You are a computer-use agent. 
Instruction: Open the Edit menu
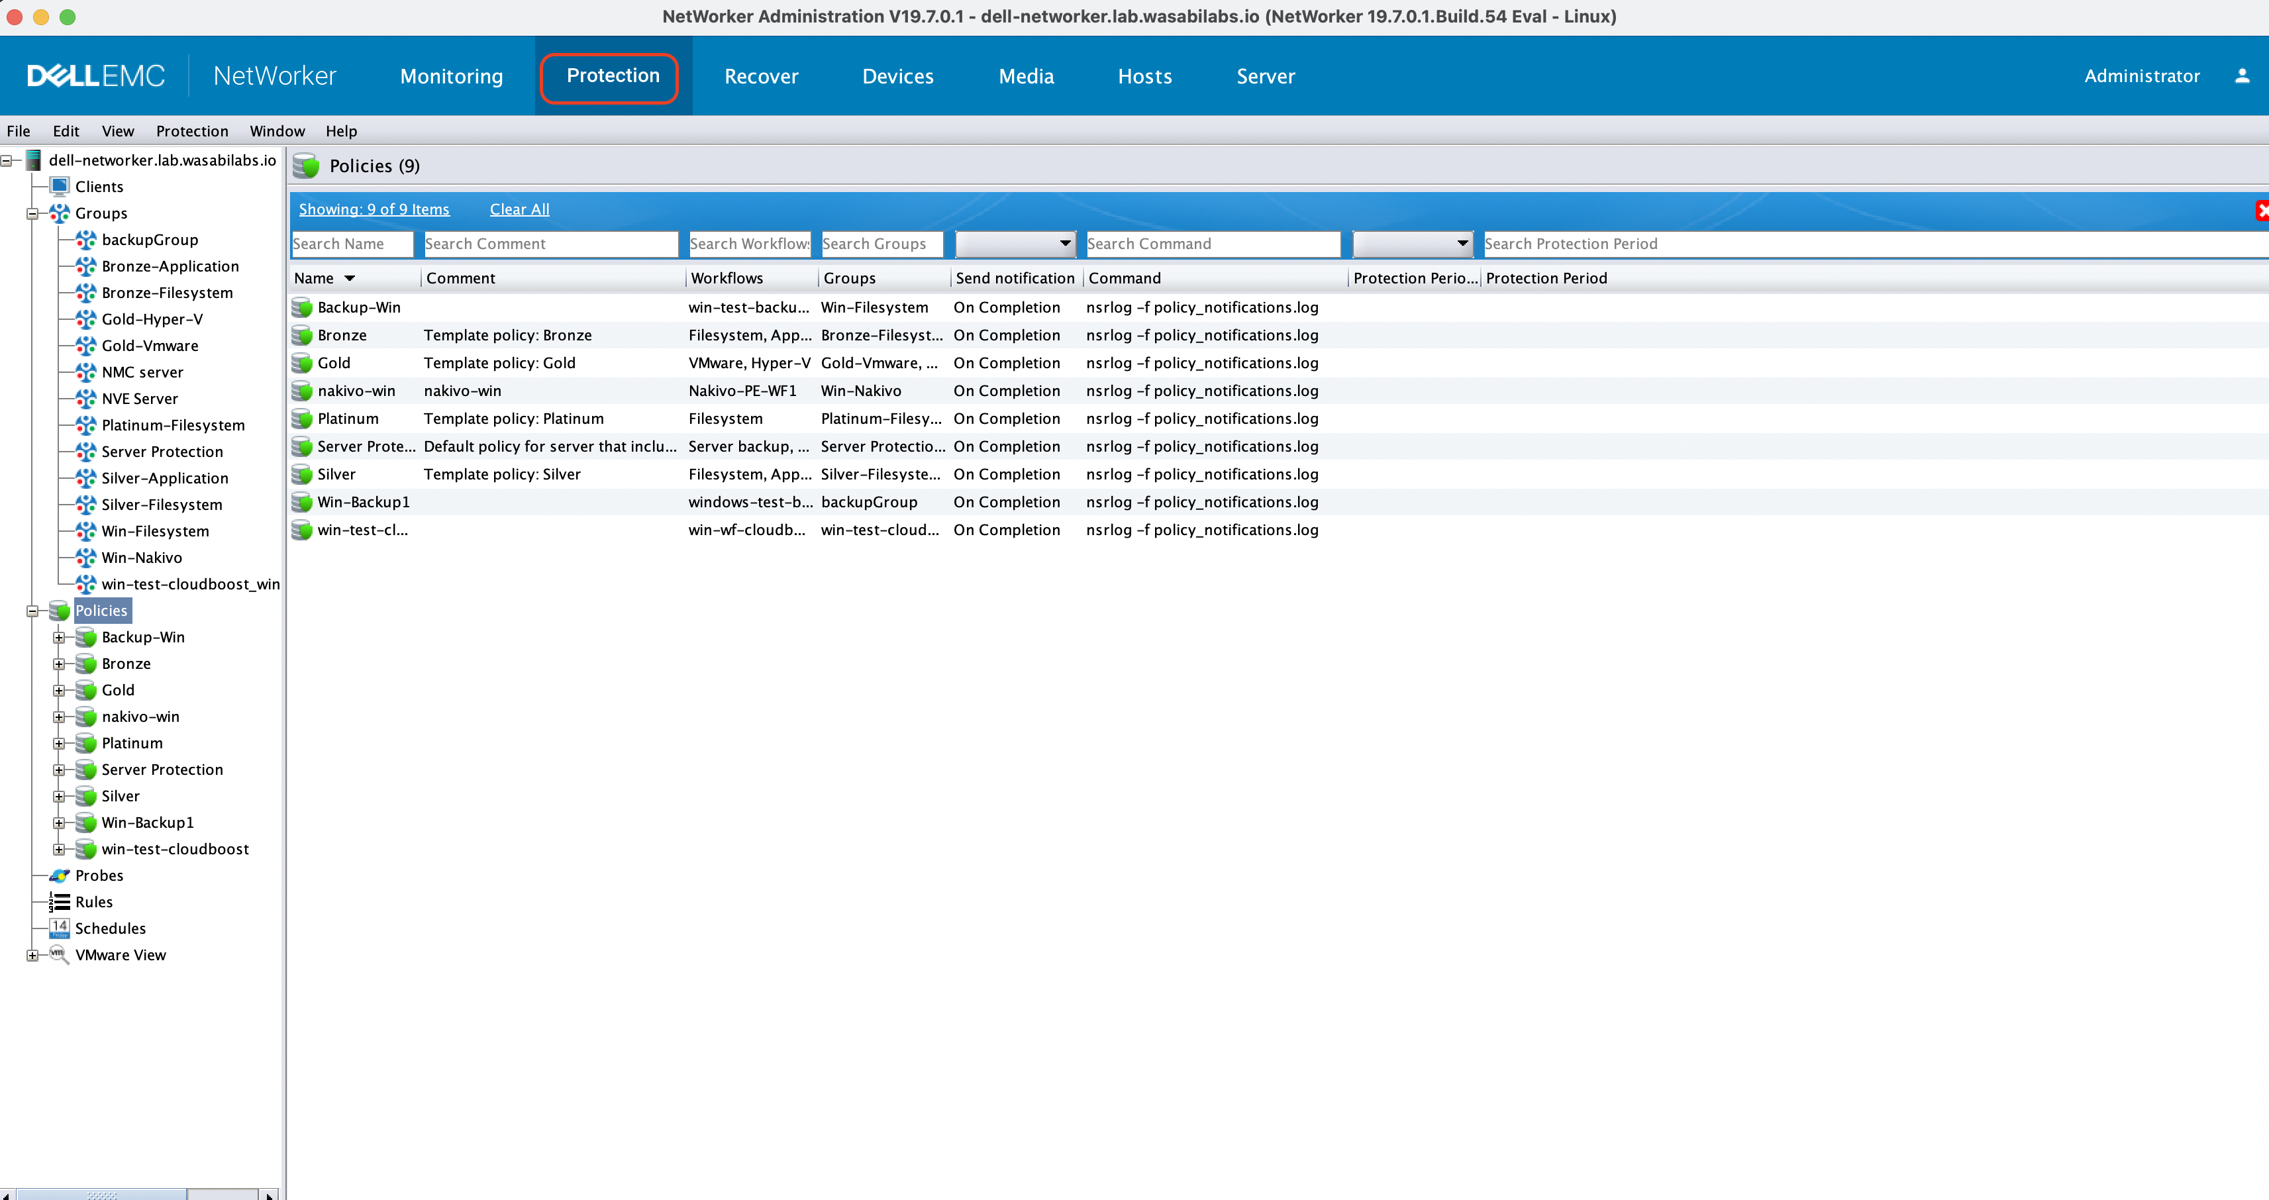click(66, 131)
